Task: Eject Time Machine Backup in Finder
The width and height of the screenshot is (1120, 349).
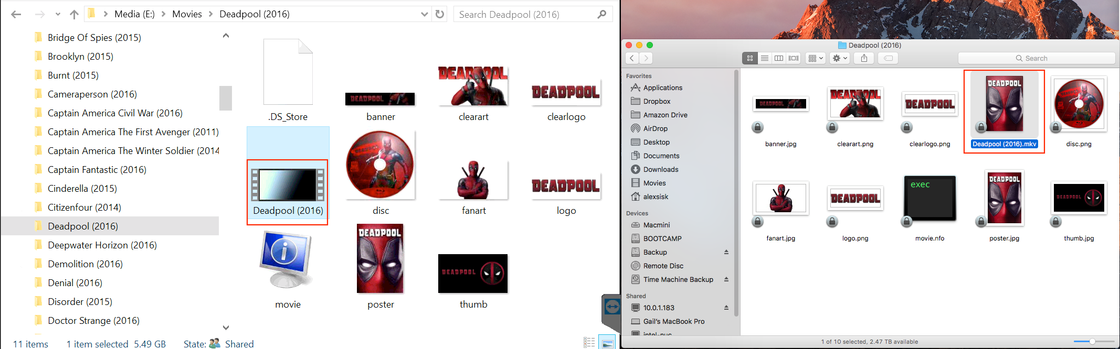Action: click(x=726, y=279)
